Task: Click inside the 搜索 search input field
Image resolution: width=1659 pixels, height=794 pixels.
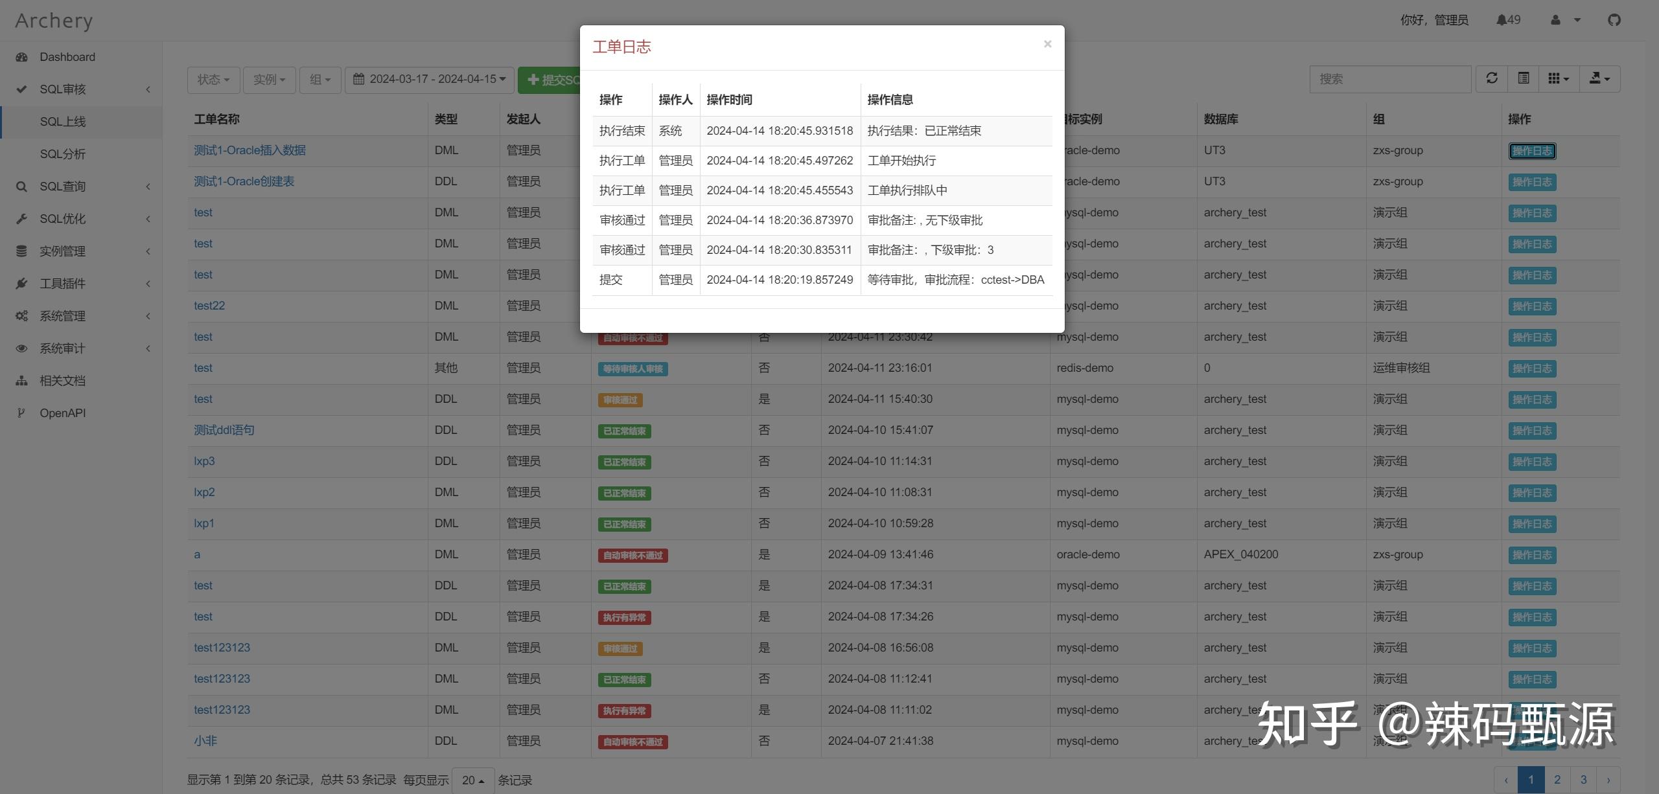Action: 1389,78
